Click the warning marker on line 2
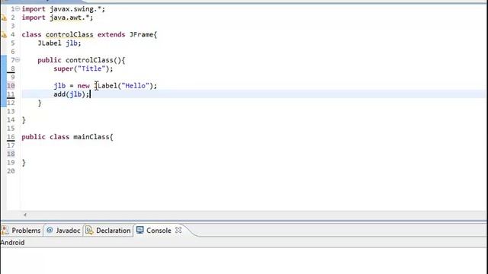 point(4,18)
